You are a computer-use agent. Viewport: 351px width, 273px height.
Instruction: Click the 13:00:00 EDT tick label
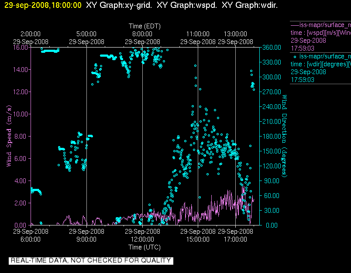coord(235,34)
